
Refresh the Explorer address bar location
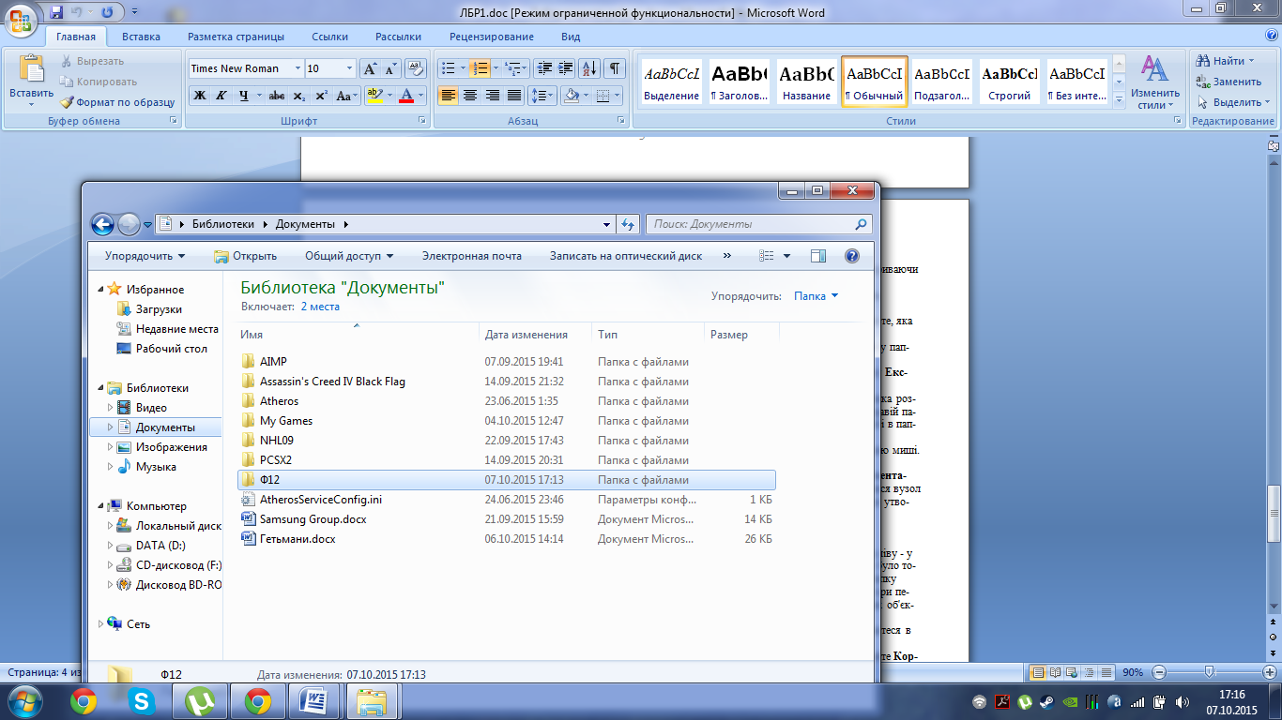(x=628, y=224)
